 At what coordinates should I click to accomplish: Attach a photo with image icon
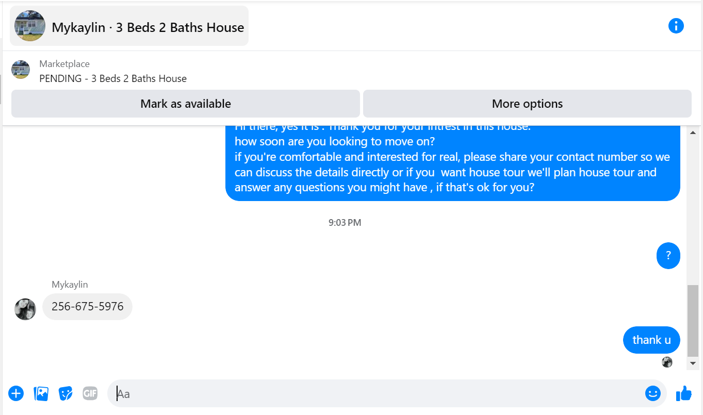(x=41, y=393)
